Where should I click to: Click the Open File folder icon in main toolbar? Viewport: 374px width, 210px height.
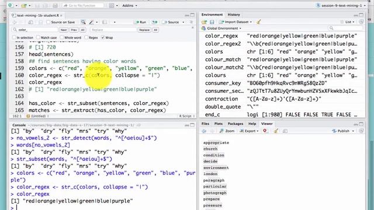(23, 5)
